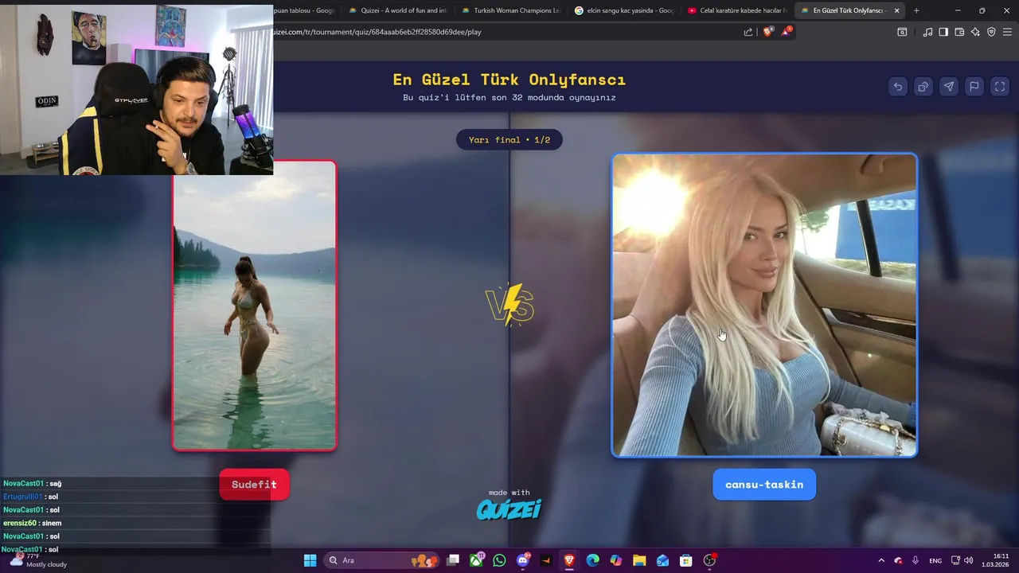Click the microphone icon in system tray
Screen dimensions: 1019x573
[x=916, y=560]
